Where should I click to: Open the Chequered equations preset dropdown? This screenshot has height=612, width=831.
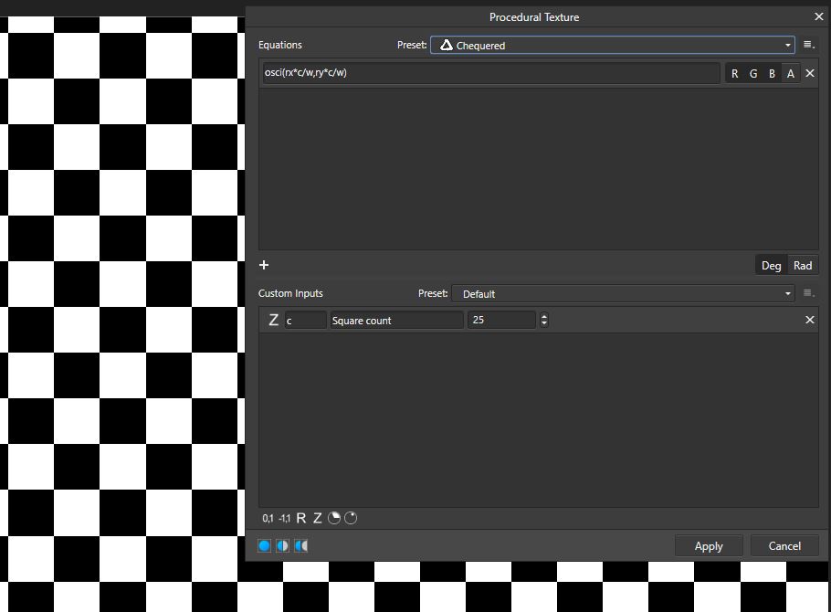click(x=613, y=45)
